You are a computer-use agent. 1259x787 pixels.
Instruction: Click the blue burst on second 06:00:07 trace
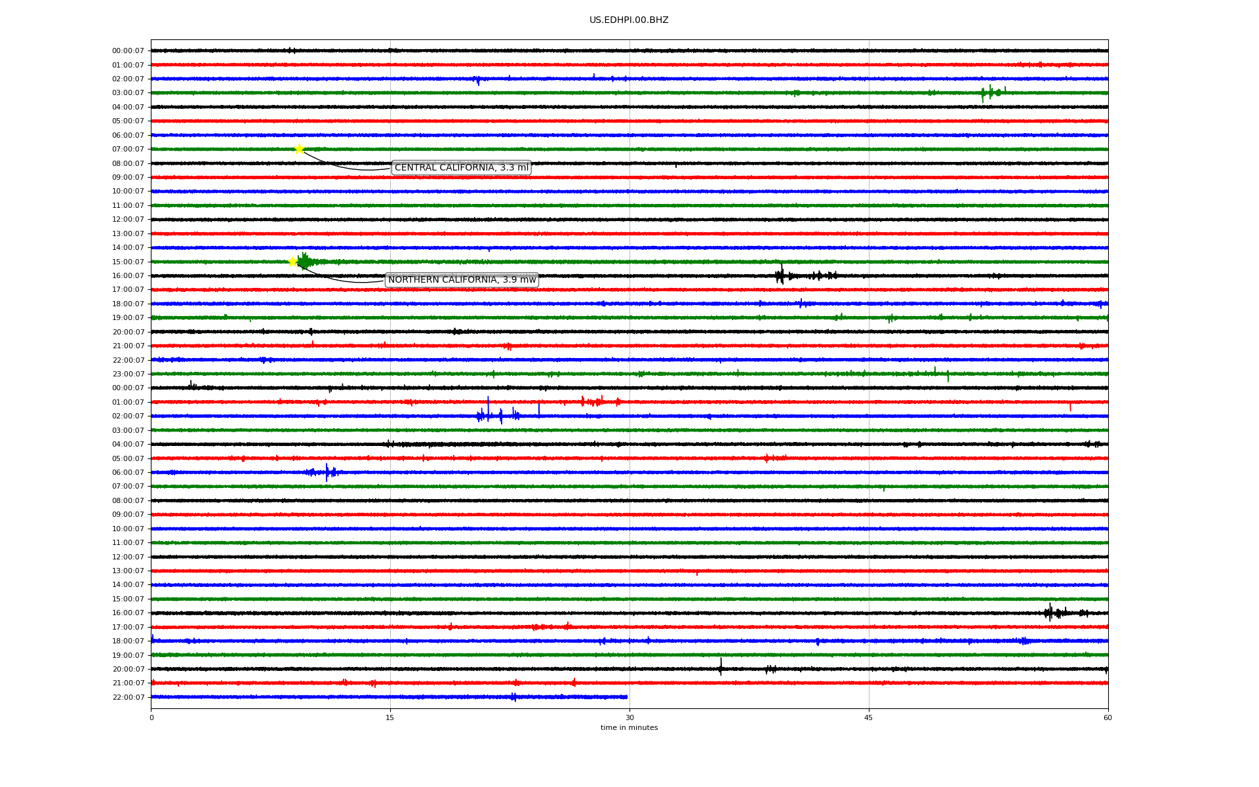[327, 472]
